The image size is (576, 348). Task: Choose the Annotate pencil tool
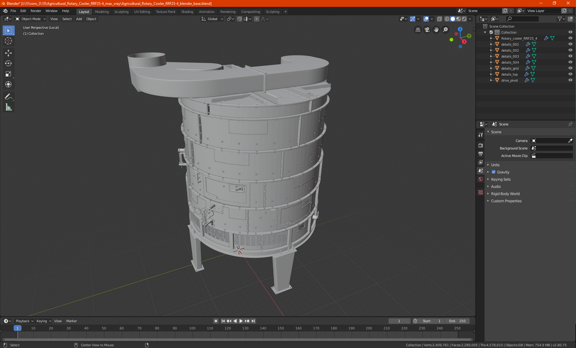click(8, 97)
